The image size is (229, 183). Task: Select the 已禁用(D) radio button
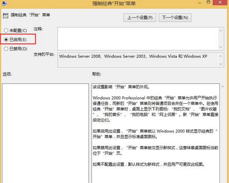pos(16,49)
